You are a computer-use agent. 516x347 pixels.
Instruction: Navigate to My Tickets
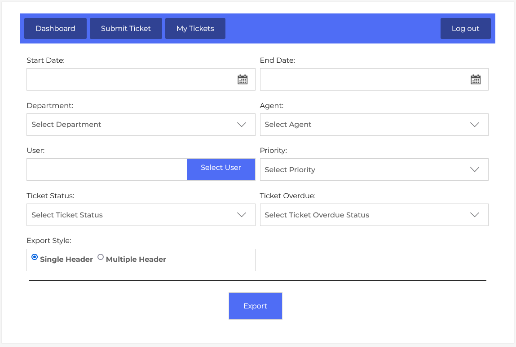tap(195, 29)
